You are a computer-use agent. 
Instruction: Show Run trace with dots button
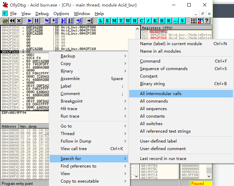coord(175,21)
